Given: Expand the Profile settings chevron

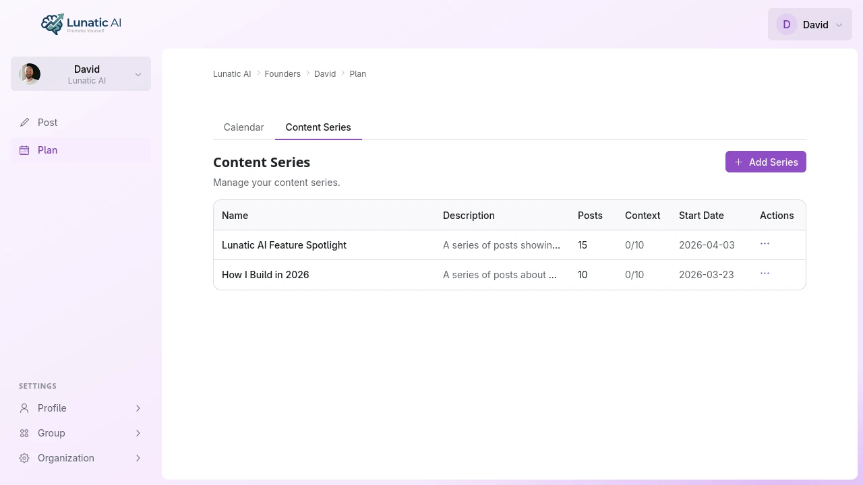Looking at the screenshot, I should (x=138, y=408).
